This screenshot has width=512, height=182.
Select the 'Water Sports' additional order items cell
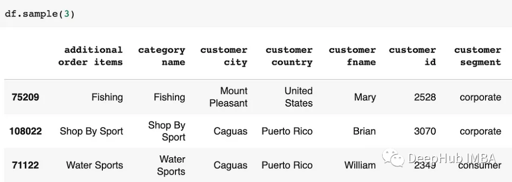(x=95, y=165)
